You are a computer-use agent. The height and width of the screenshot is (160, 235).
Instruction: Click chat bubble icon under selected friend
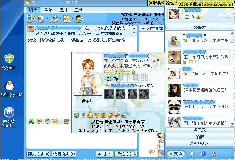pos(197,62)
